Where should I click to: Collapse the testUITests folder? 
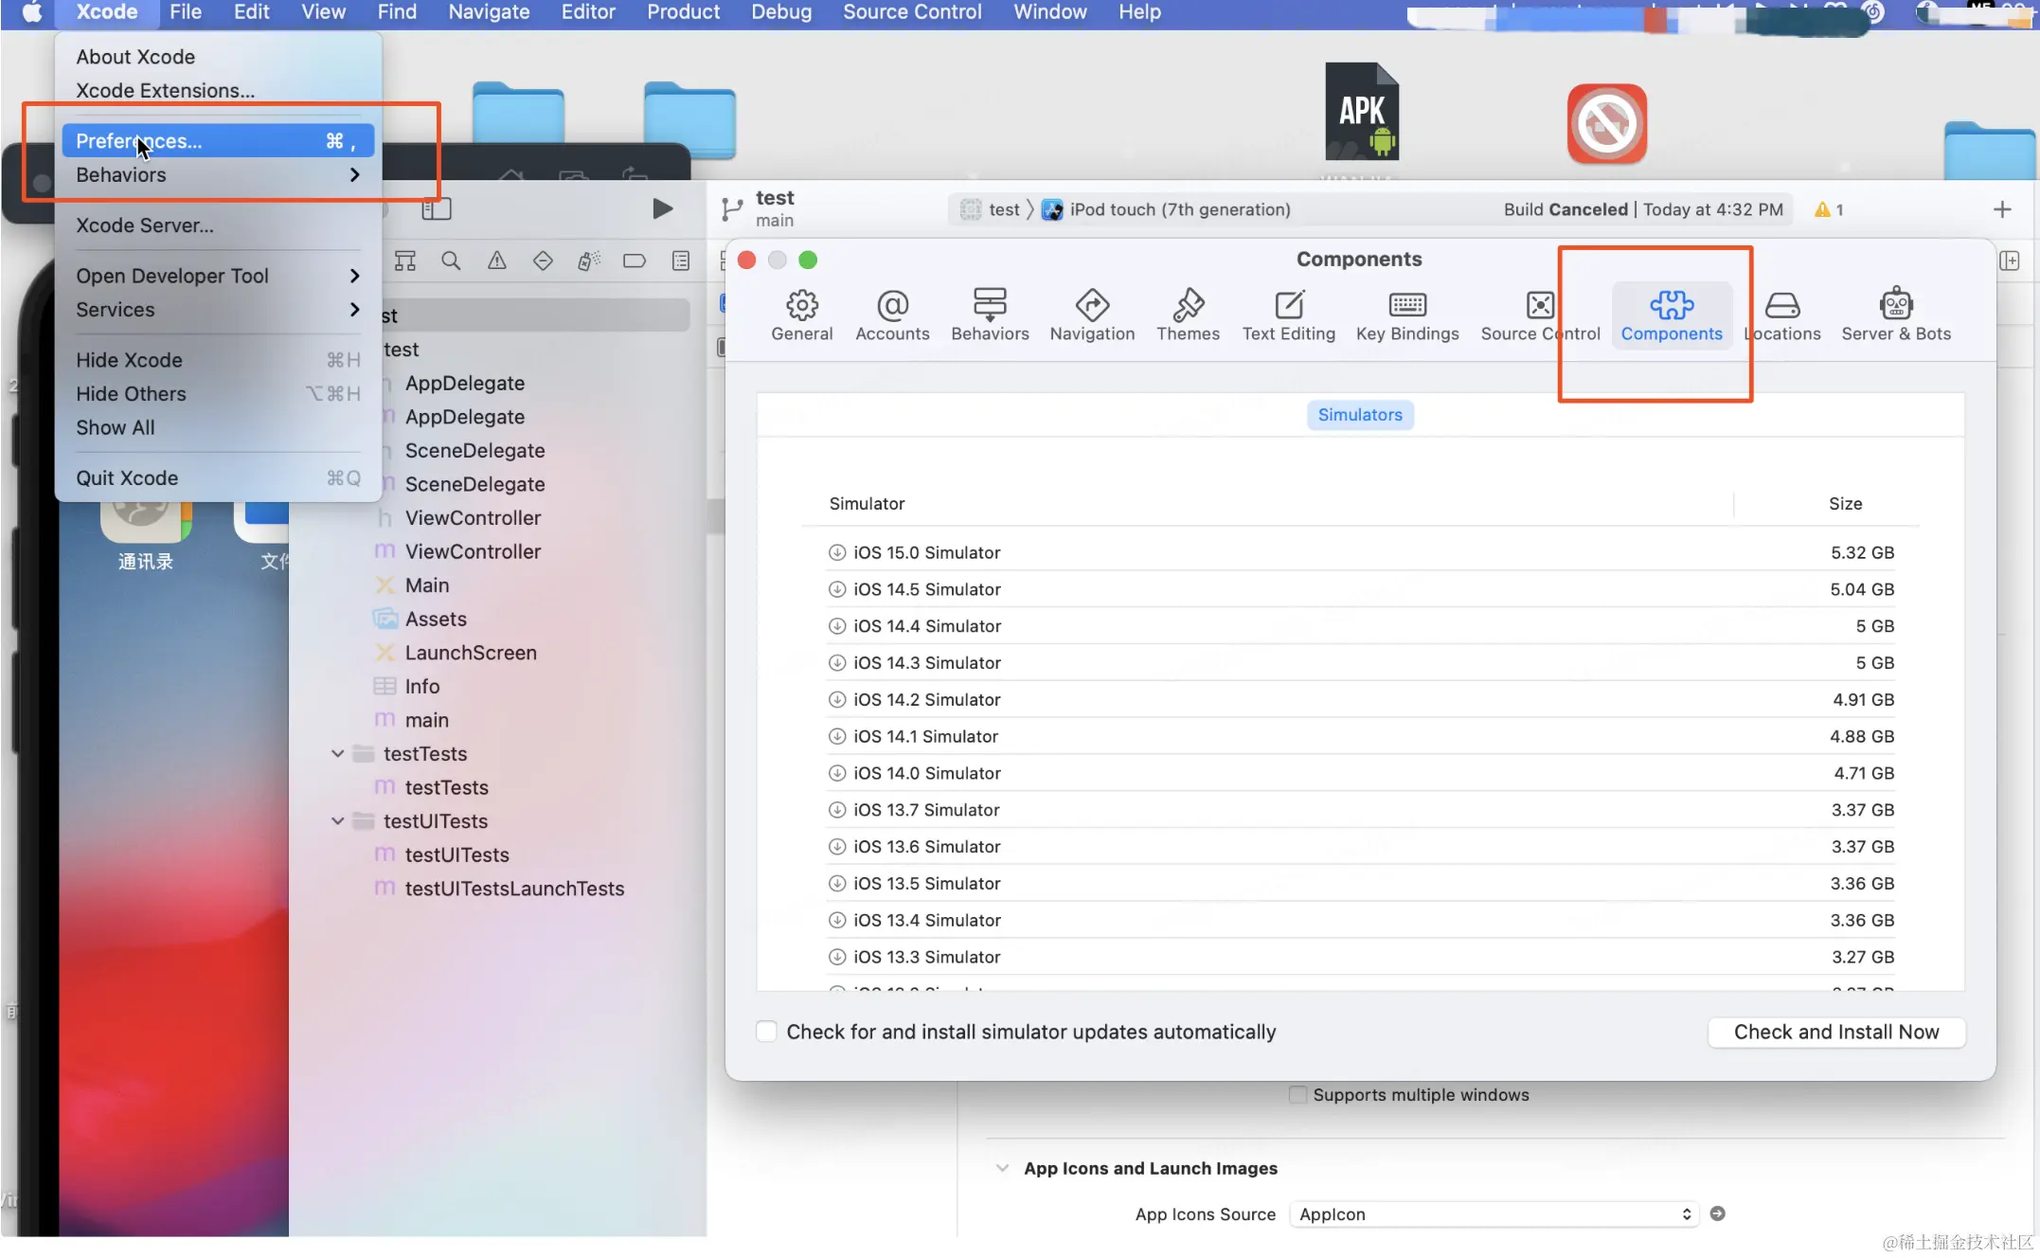pos(337,821)
